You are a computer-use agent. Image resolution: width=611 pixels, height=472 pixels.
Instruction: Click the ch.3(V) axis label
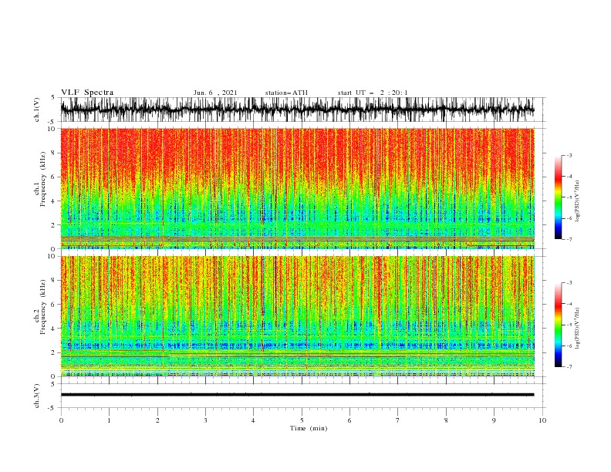point(37,396)
